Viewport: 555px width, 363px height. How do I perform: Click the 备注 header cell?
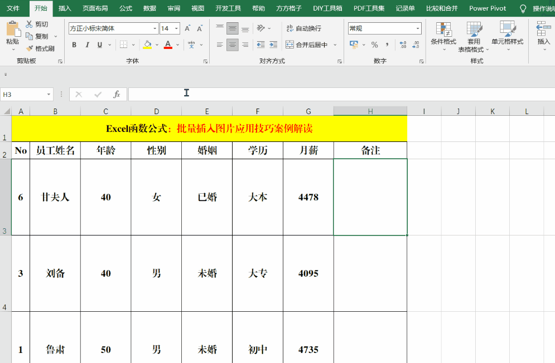click(370, 150)
